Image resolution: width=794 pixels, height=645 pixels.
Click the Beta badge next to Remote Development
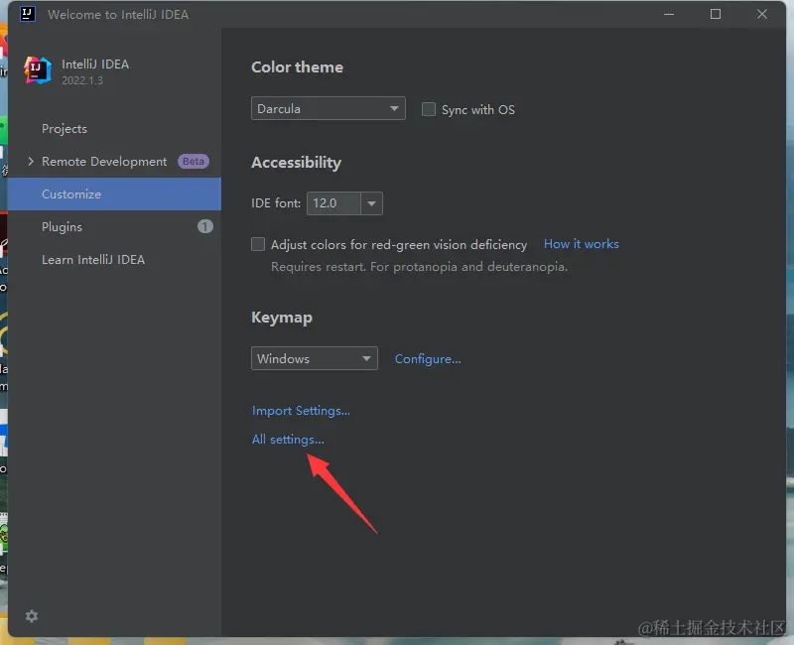click(194, 161)
